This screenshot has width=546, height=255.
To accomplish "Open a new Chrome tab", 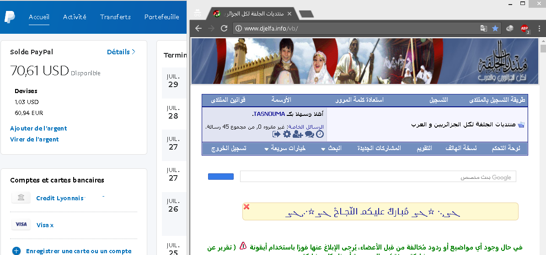I will click(x=306, y=14).
